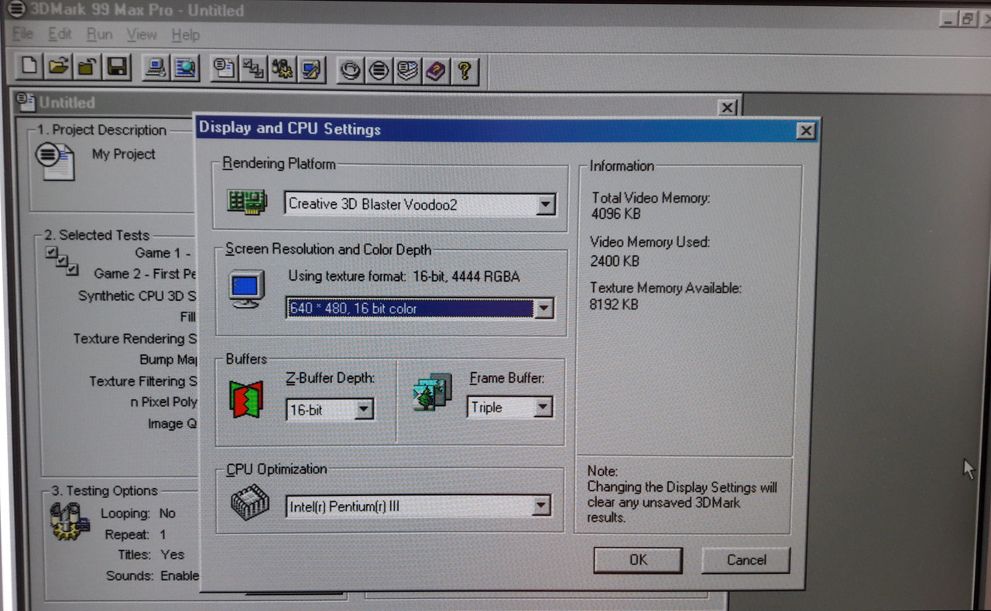Click the main window restore button
The image size is (991, 611).
(968, 19)
